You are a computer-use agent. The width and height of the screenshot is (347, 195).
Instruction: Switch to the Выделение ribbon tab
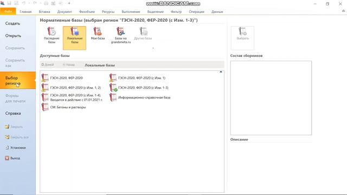point(156,11)
